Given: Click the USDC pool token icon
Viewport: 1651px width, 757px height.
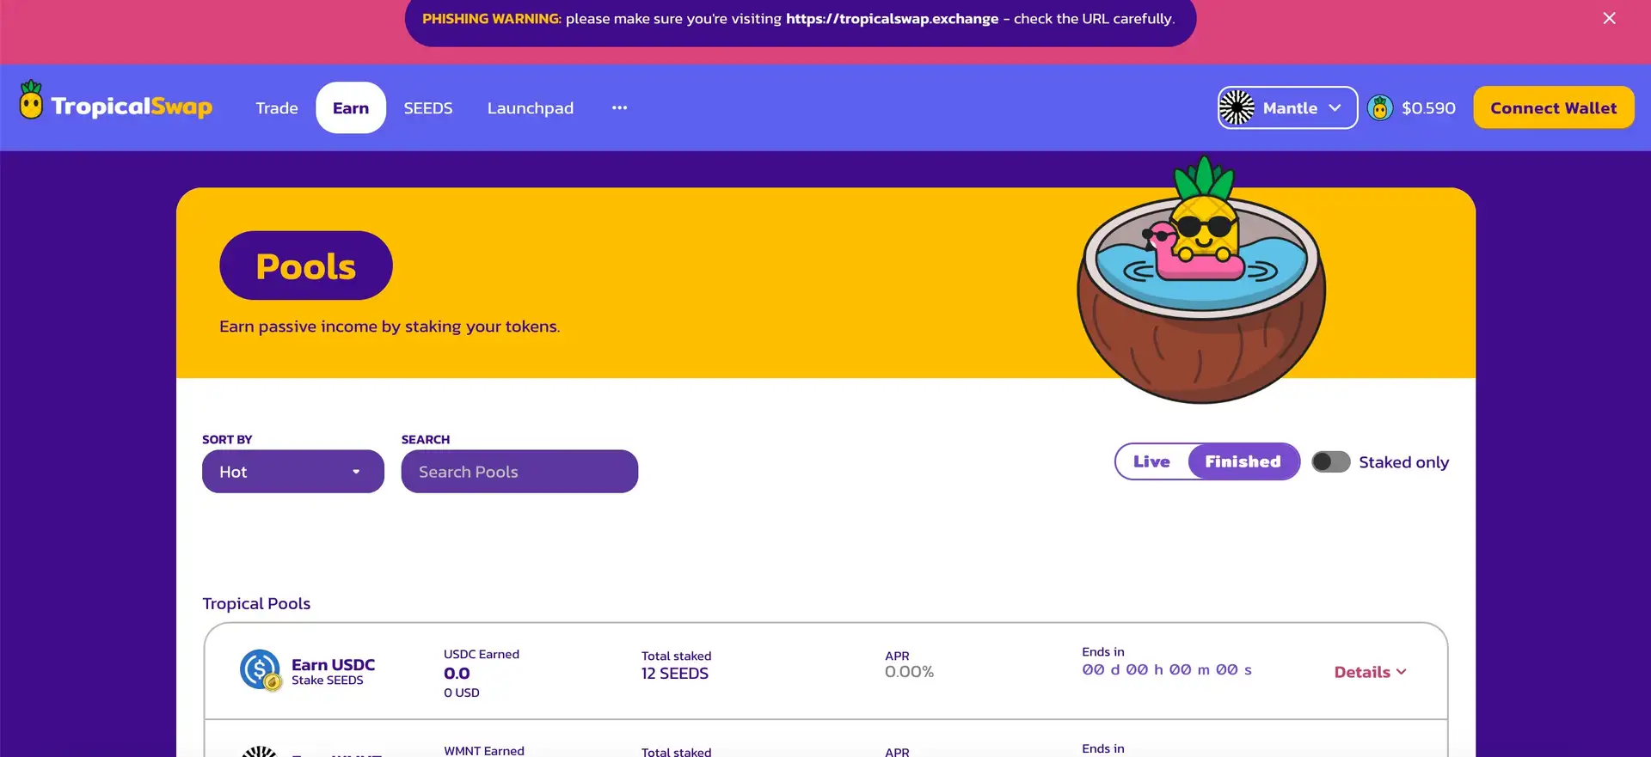Looking at the screenshot, I should 260,670.
